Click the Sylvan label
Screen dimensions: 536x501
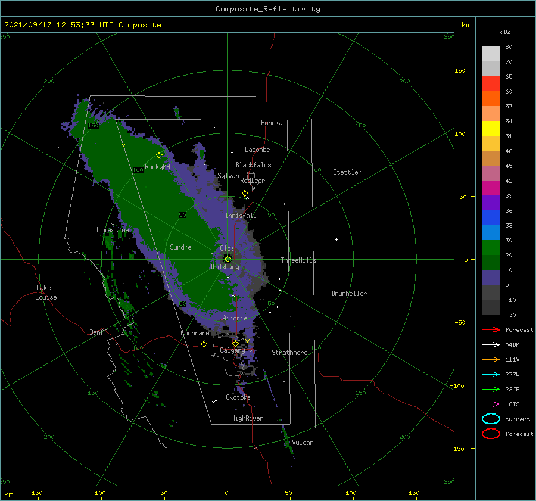[228, 176]
